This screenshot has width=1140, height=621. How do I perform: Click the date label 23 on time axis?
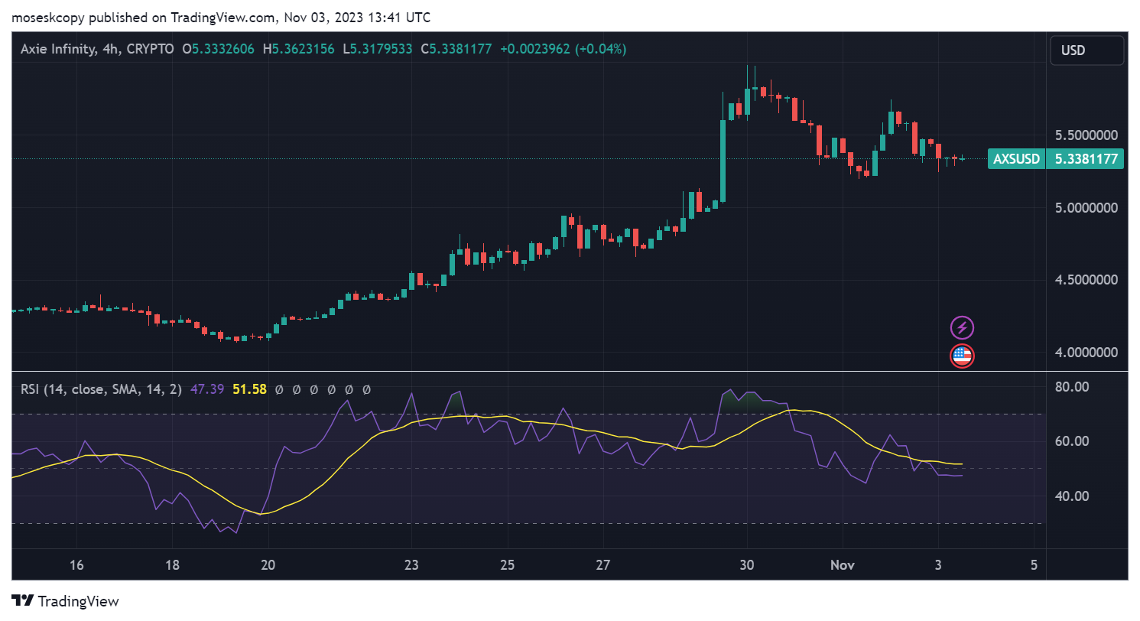(411, 565)
